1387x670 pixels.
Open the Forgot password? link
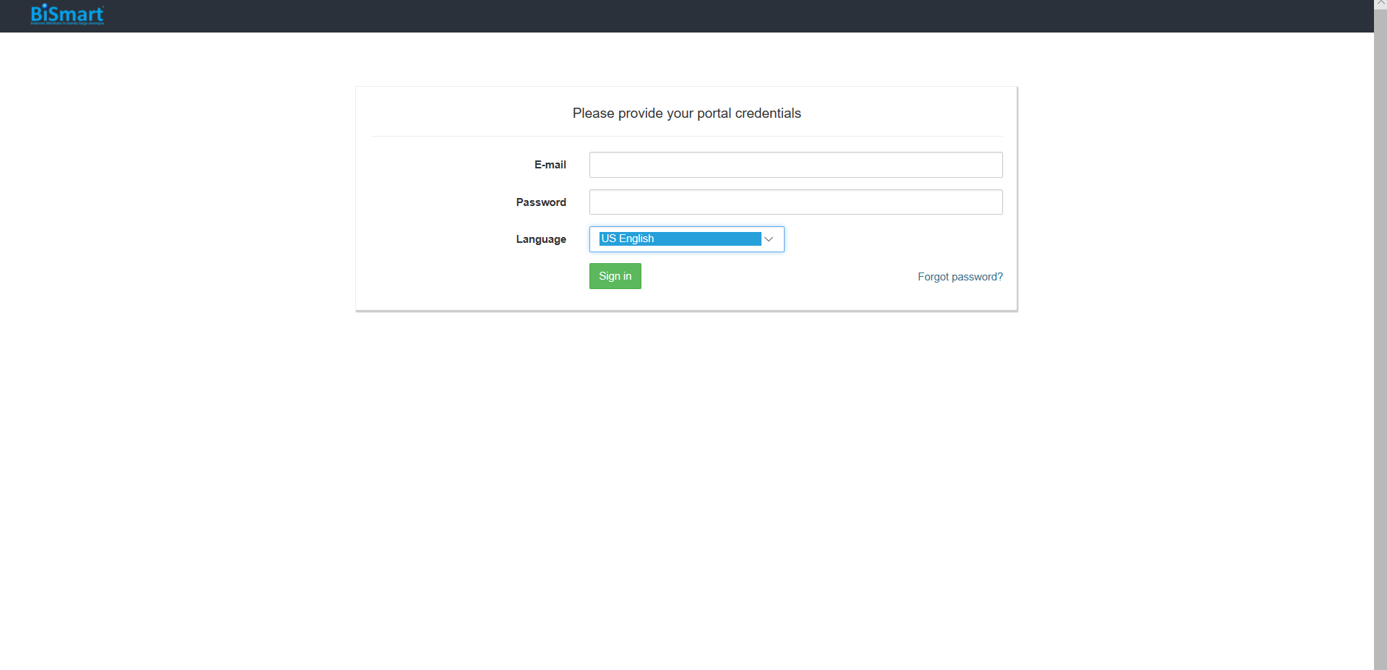point(960,277)
